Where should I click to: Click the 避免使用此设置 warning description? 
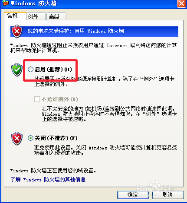coord(106,150)
